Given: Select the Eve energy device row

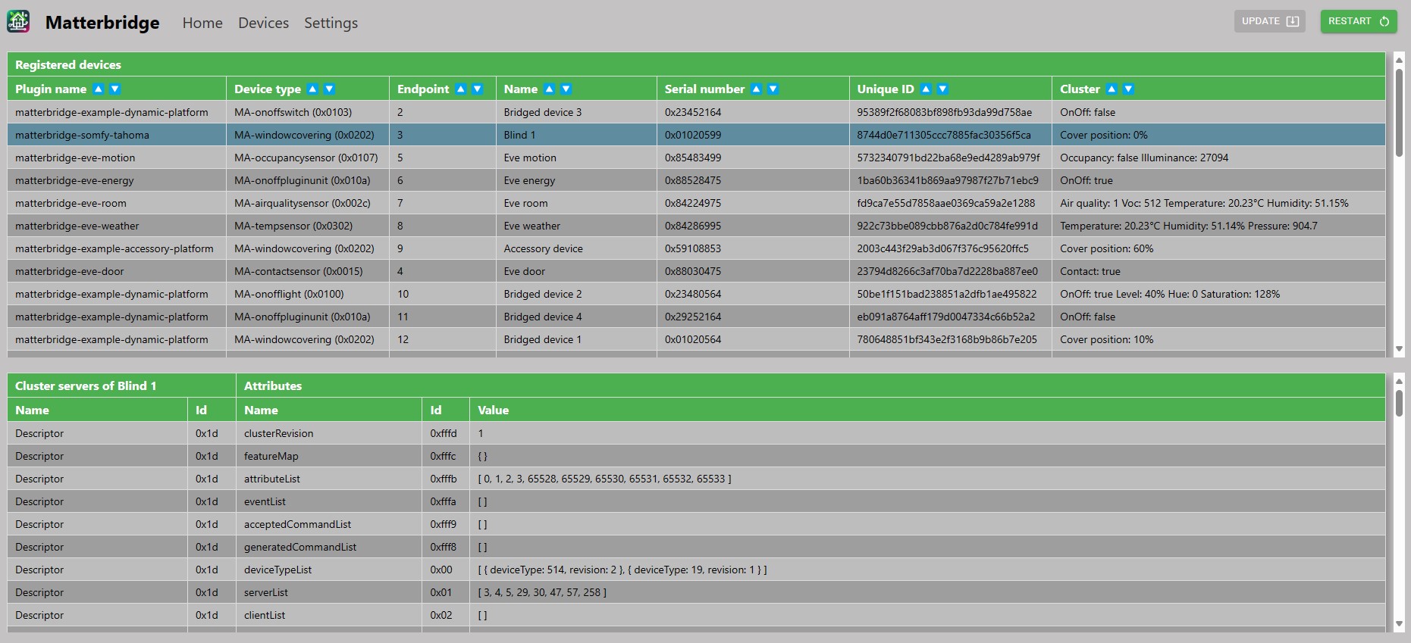Looking at the screenshot, I should click(x=696, y=180).
